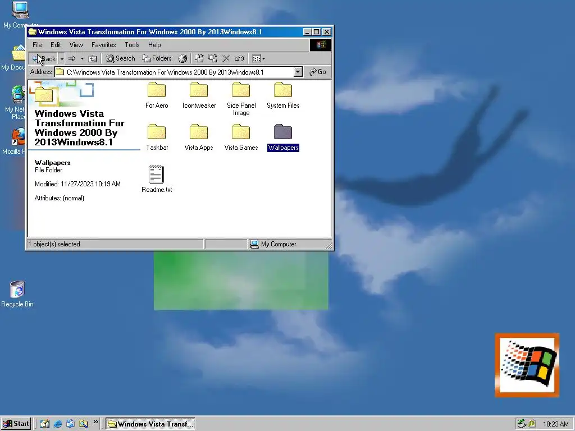Open the History pane icon
This screenshot has width=575, height=431.
click(182, 58)
